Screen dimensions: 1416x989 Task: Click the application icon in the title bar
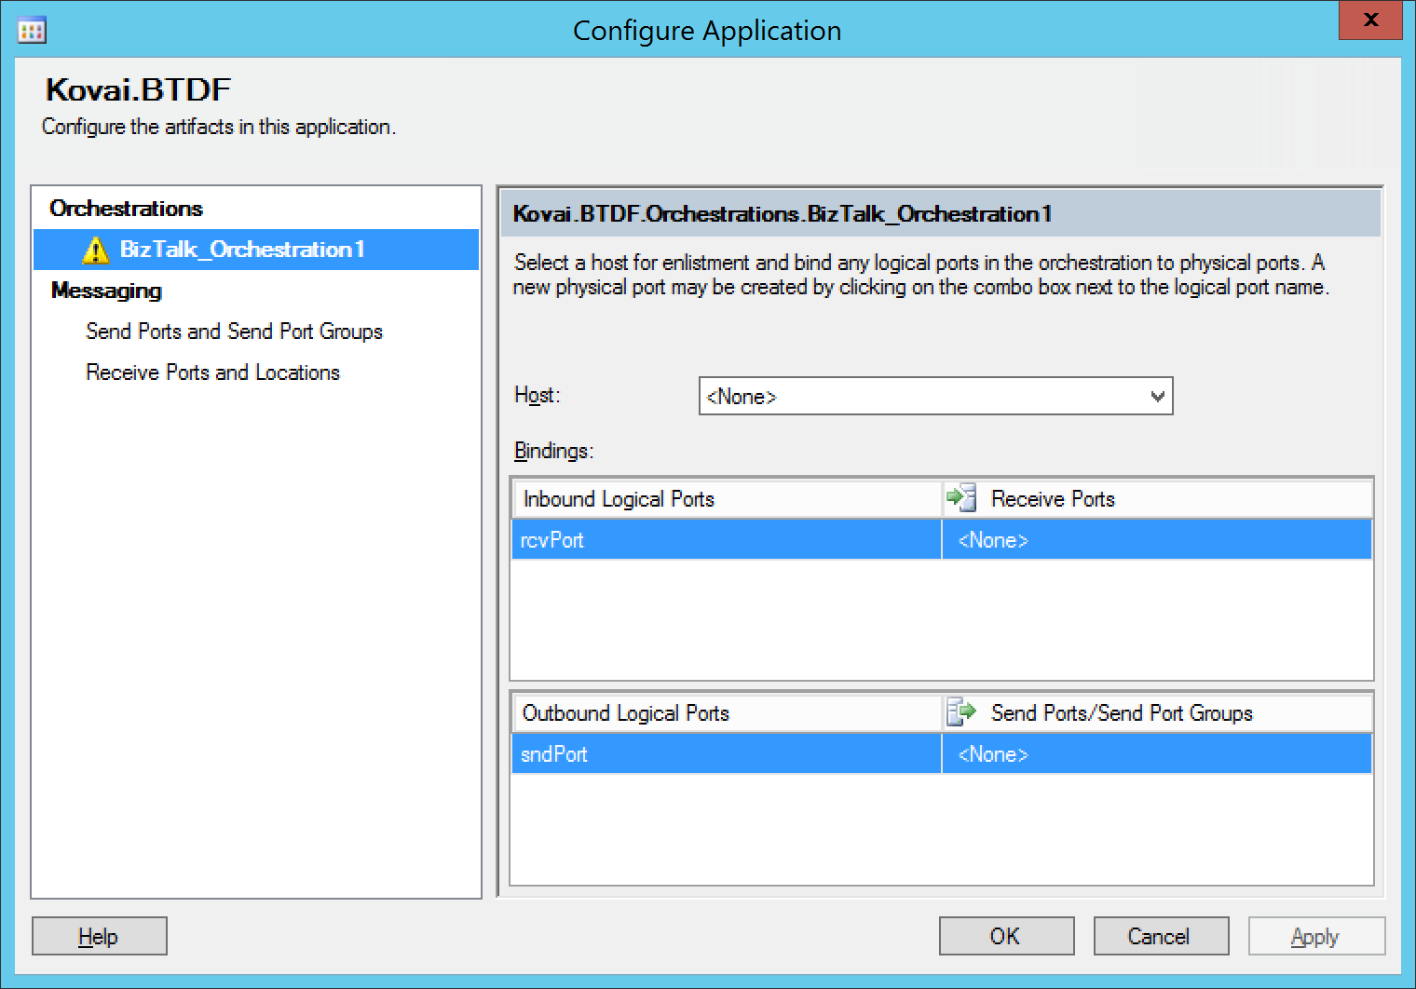click(x=33, y=30)
